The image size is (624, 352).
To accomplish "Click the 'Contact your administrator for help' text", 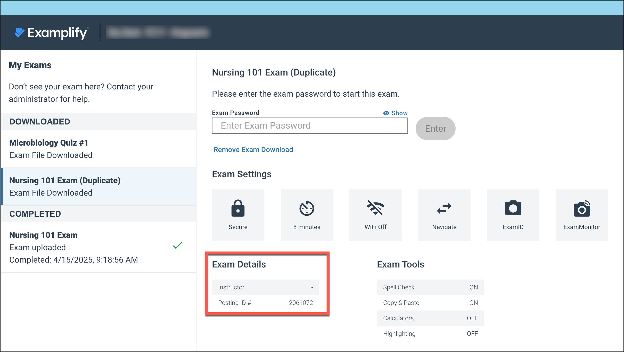I will [x=81, y=93].
